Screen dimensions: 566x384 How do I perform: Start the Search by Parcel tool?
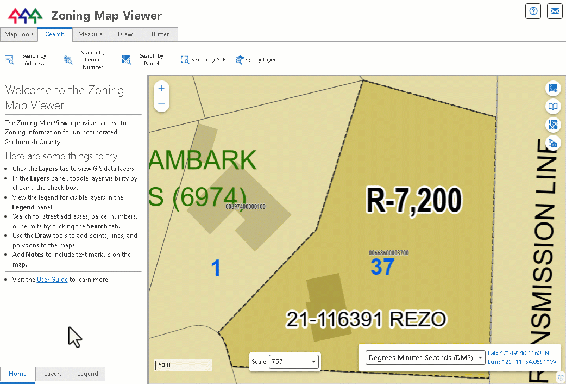(x=143, y=60)
